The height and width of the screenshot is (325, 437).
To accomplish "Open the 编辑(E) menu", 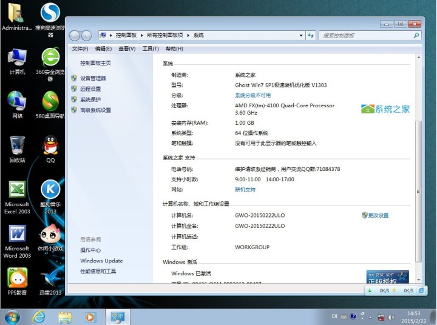I will 103,49.
